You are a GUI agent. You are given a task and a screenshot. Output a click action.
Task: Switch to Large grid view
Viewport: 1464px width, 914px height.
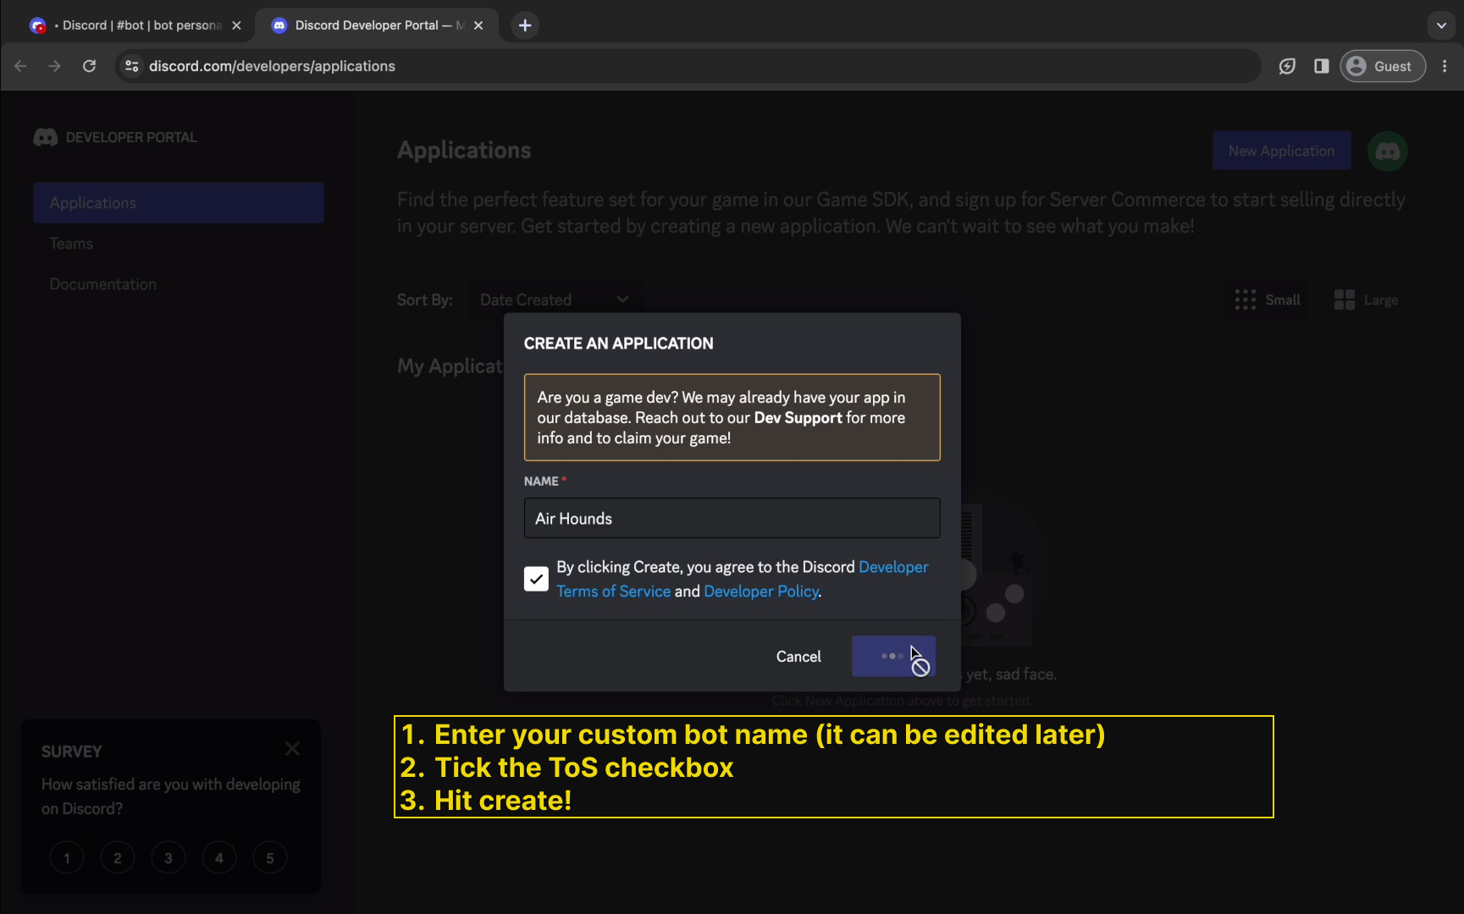click(x=1366, y=300)
